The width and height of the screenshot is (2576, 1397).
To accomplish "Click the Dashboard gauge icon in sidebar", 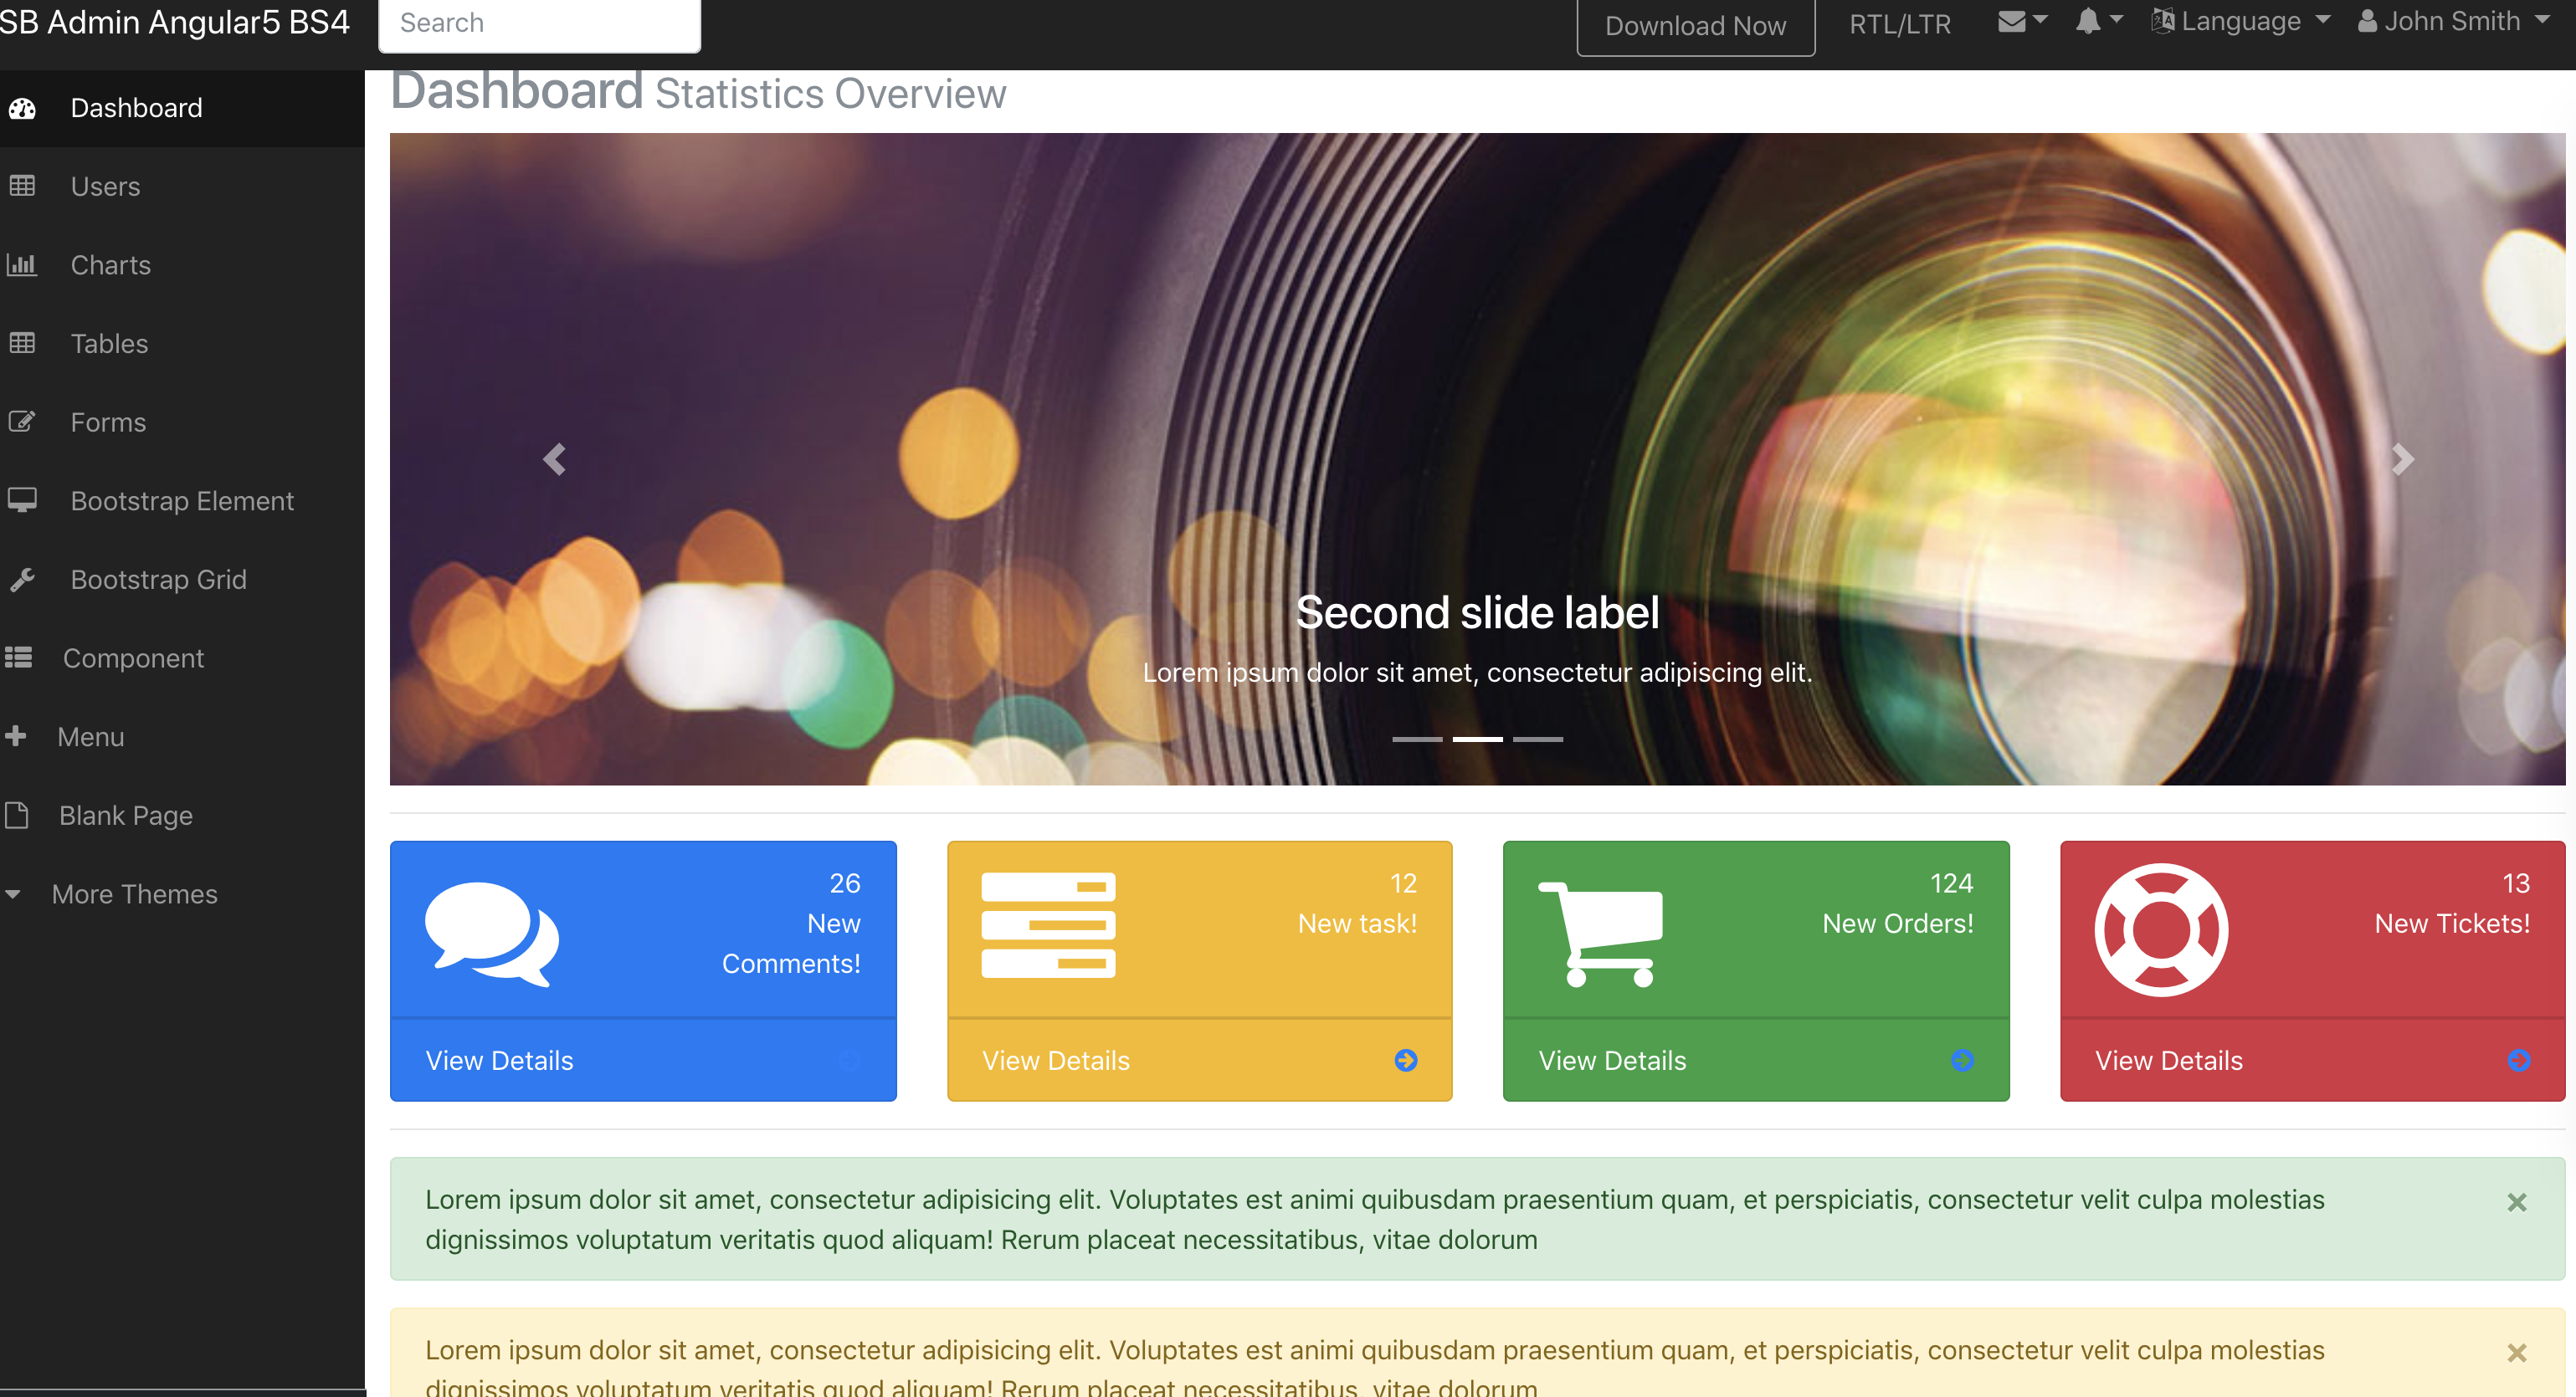I will click(x=22, y=108).
